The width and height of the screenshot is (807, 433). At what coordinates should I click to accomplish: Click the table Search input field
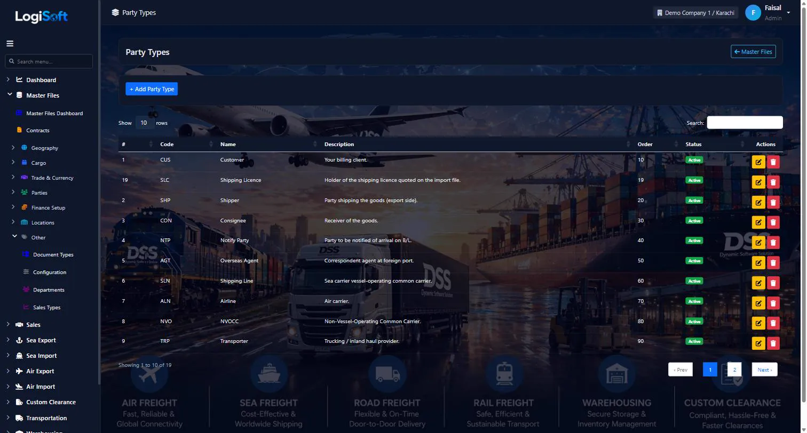click(x=745, y=123)
